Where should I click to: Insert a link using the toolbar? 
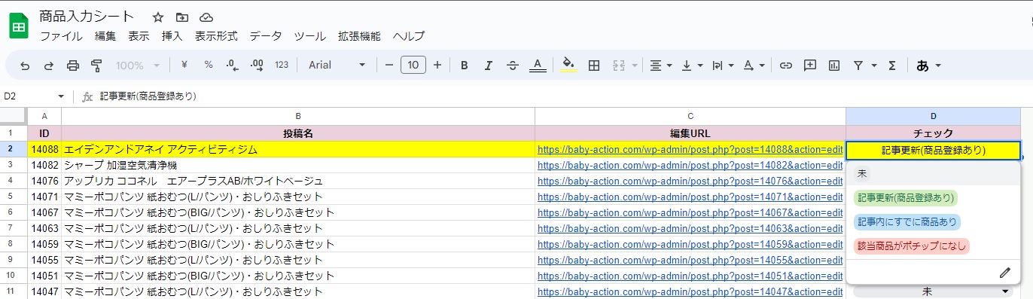pos(786,66)
